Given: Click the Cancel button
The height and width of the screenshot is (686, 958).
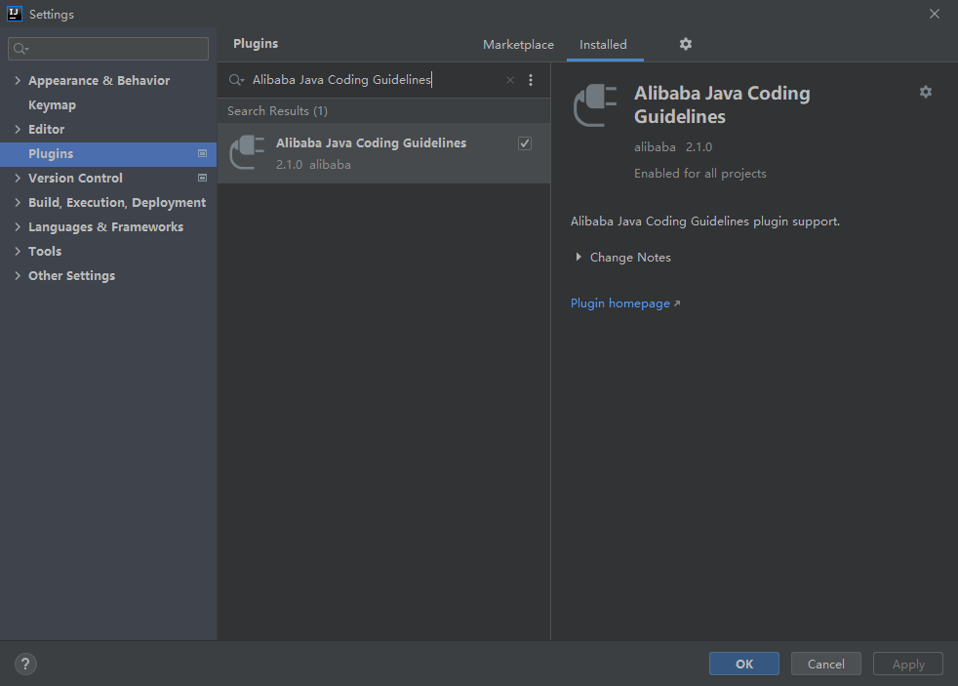Looking at the screenshot, I should point(825,664).
